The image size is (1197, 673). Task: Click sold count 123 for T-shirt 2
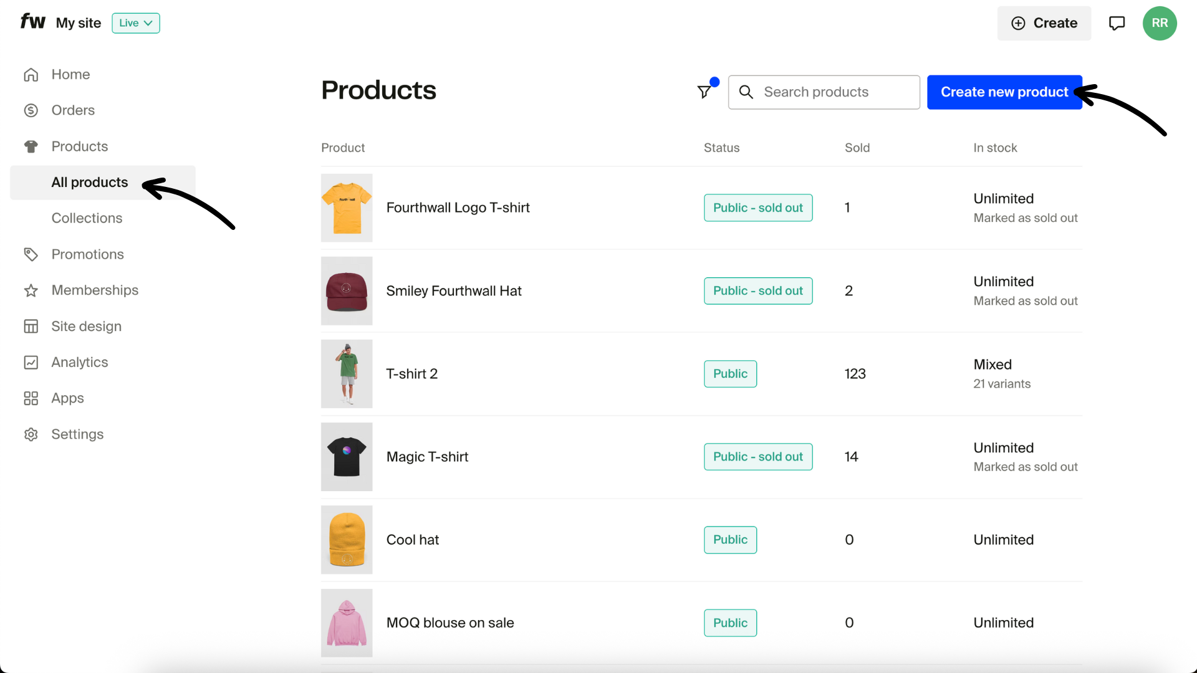pos(855,374)
